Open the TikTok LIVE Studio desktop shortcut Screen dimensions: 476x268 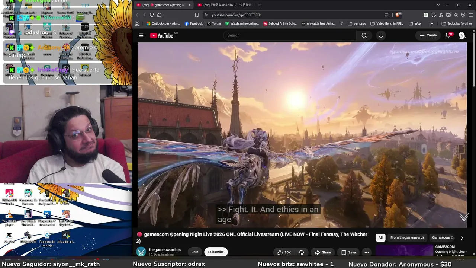9,197
